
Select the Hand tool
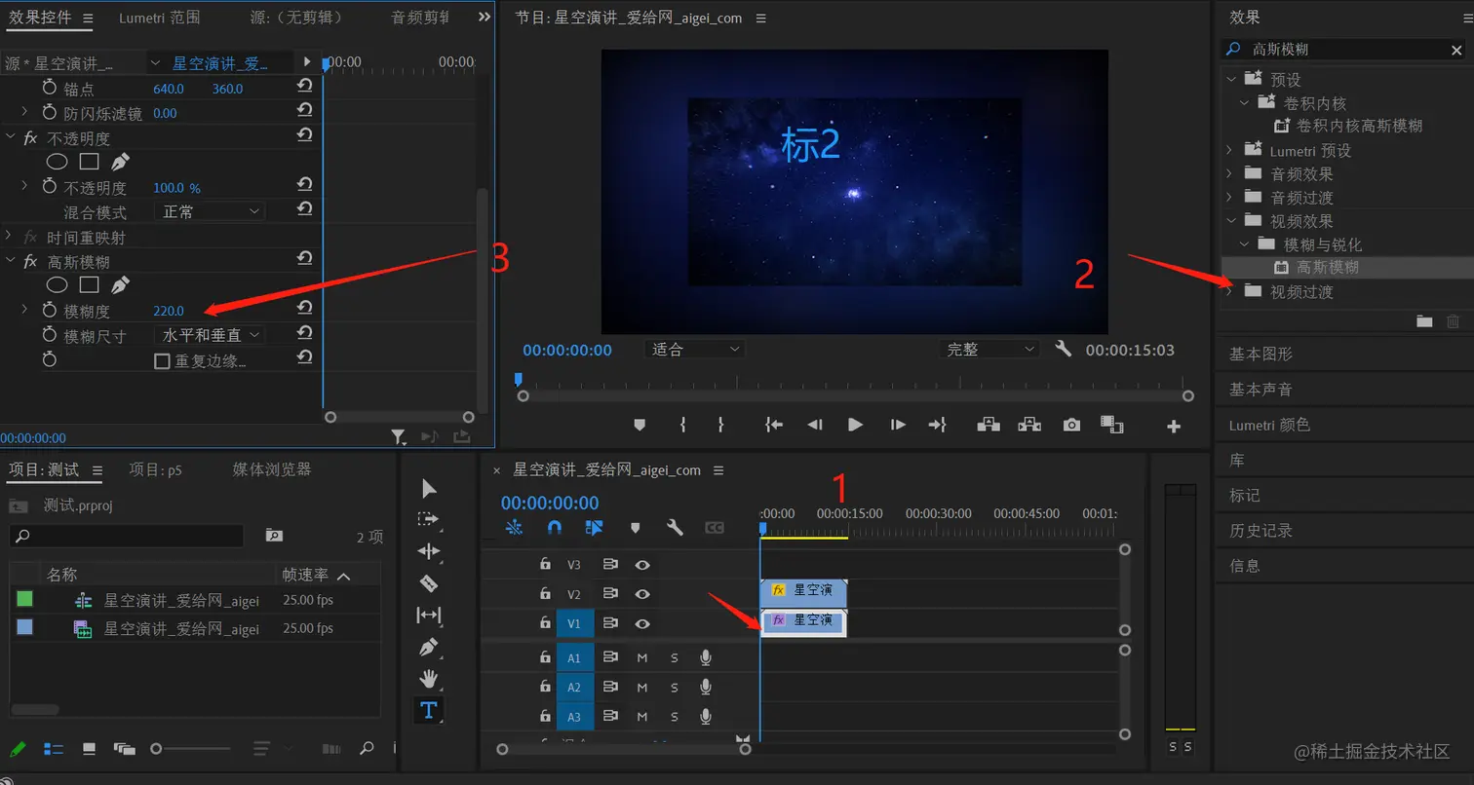(x=429, y=678)
